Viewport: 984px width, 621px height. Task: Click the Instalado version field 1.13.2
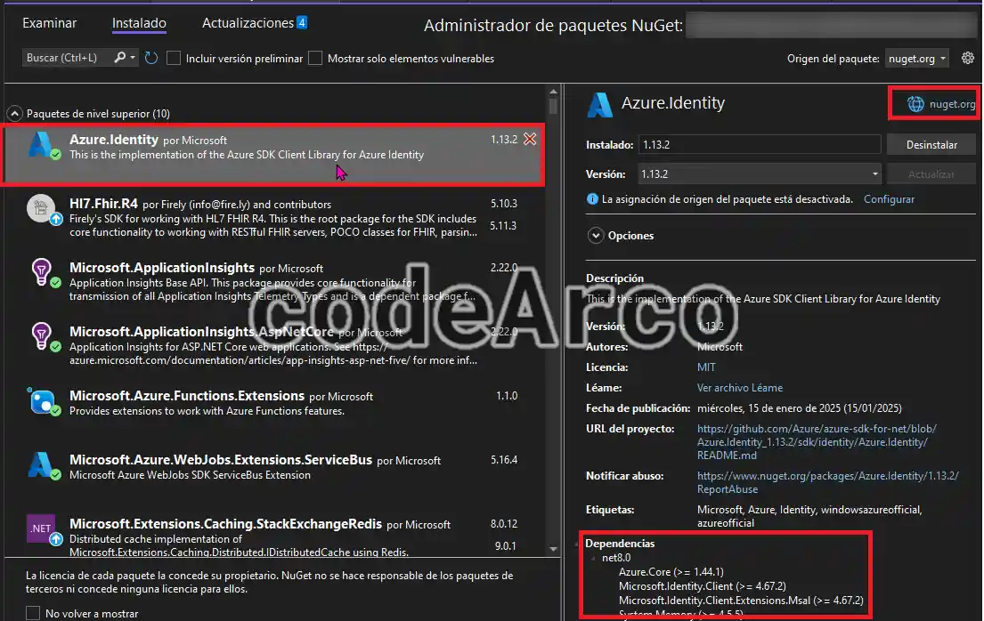point(760,145)
